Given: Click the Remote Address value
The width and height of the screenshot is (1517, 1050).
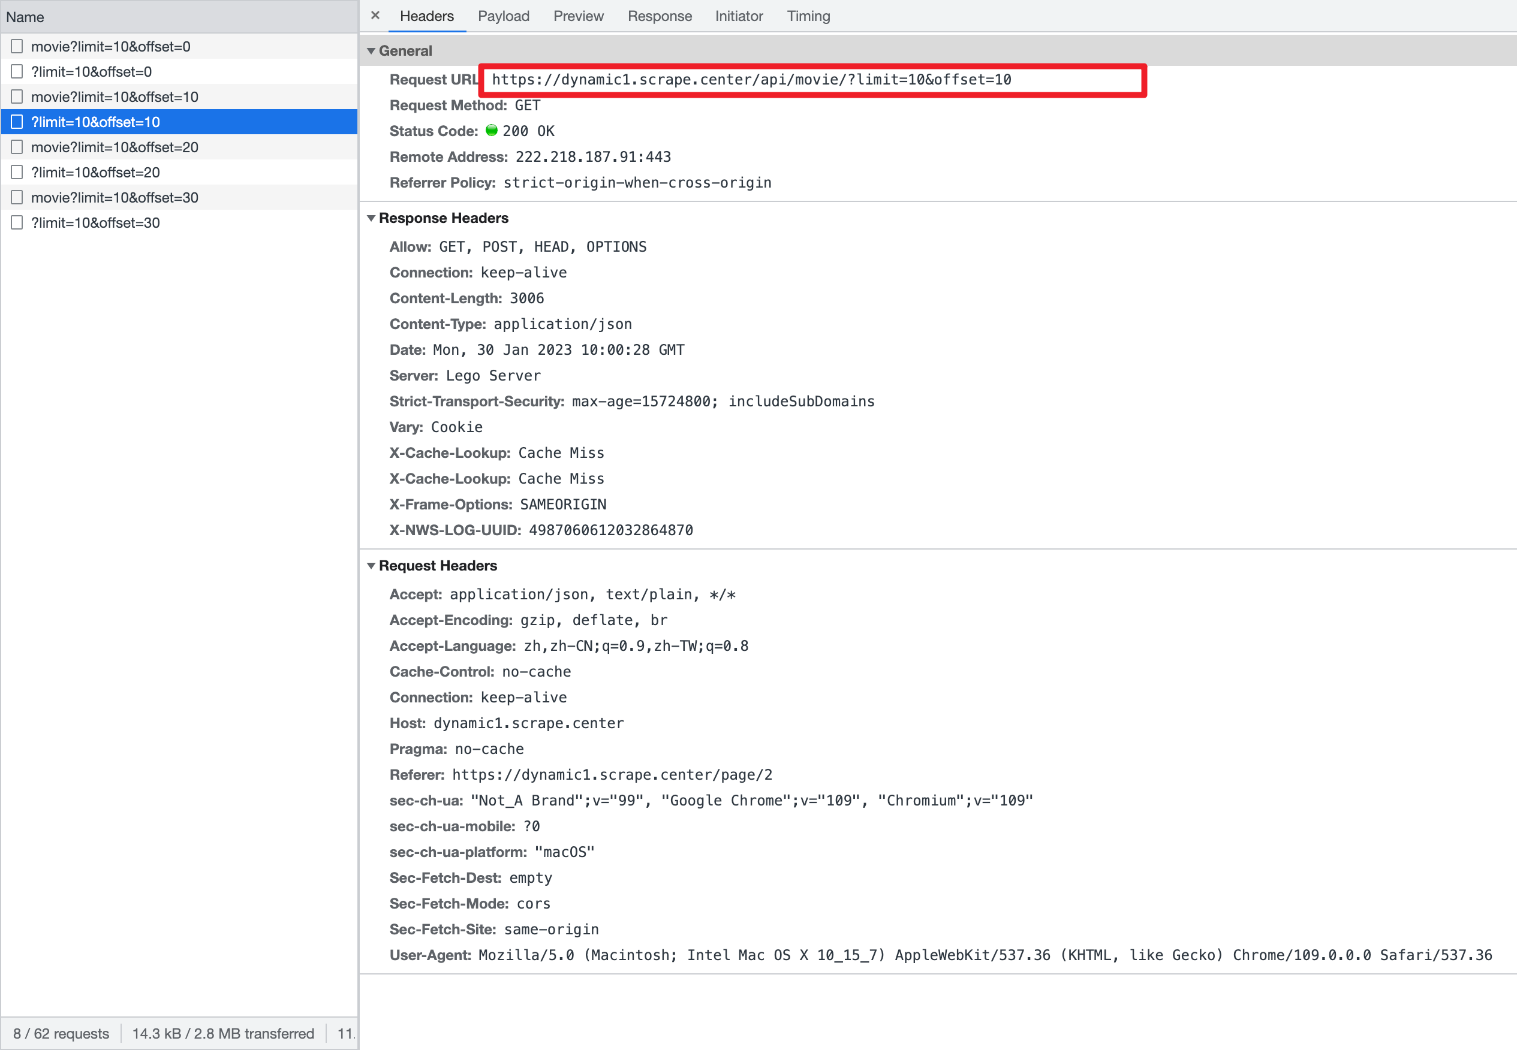Looking at the screenshot, I should (x=593, y=156).
